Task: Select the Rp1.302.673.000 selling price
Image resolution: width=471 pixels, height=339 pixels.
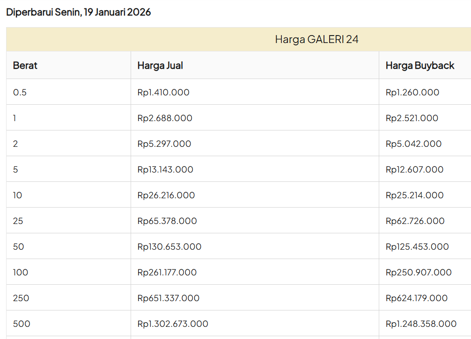Action: tap(173, 324)
